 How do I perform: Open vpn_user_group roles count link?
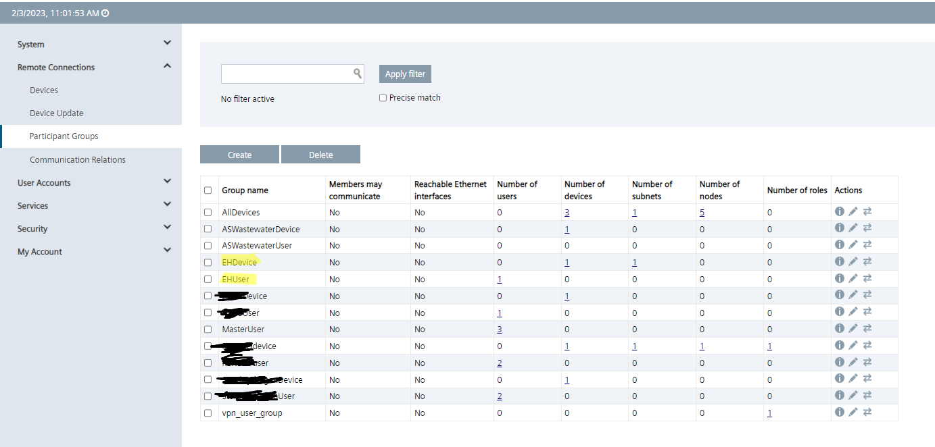(x=769, y=413)
